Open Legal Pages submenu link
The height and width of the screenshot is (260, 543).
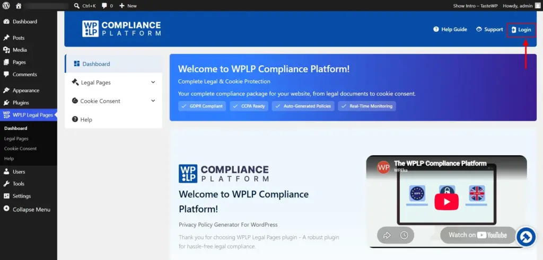(x=16, y=138)
